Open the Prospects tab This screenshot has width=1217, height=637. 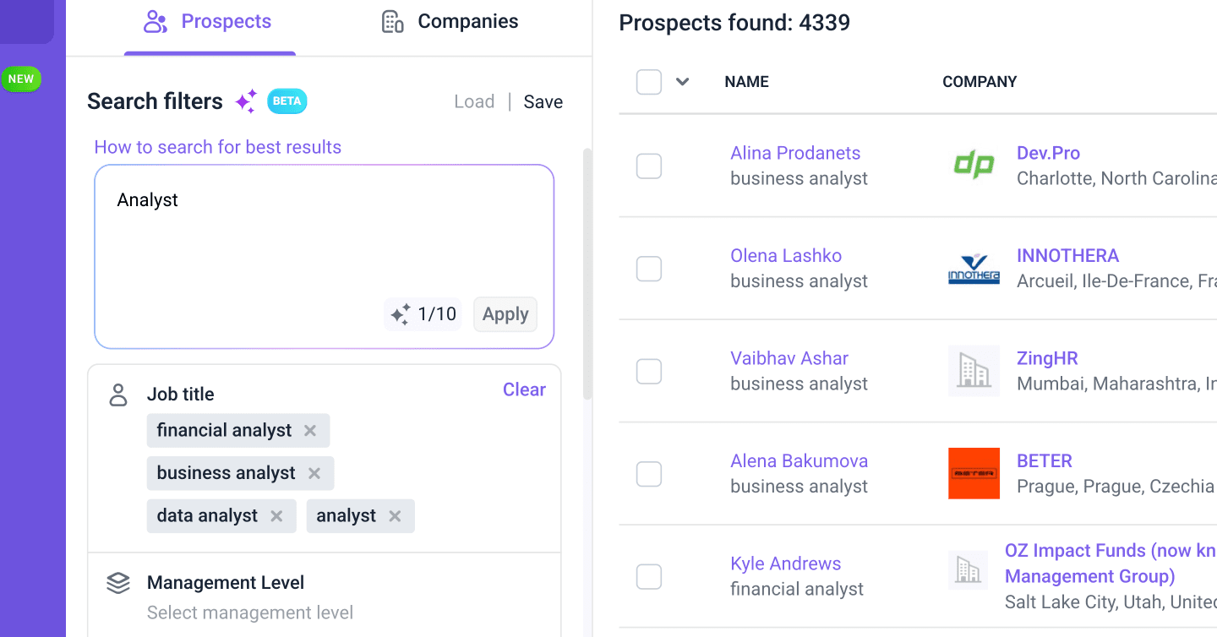pyautogui.click(x=208, y=22)
